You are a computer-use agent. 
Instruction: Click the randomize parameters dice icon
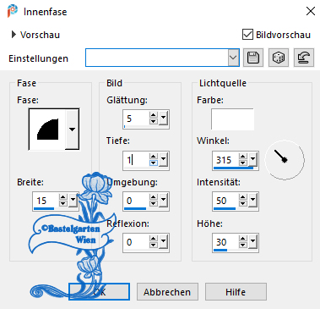click(x=279, y=58)
